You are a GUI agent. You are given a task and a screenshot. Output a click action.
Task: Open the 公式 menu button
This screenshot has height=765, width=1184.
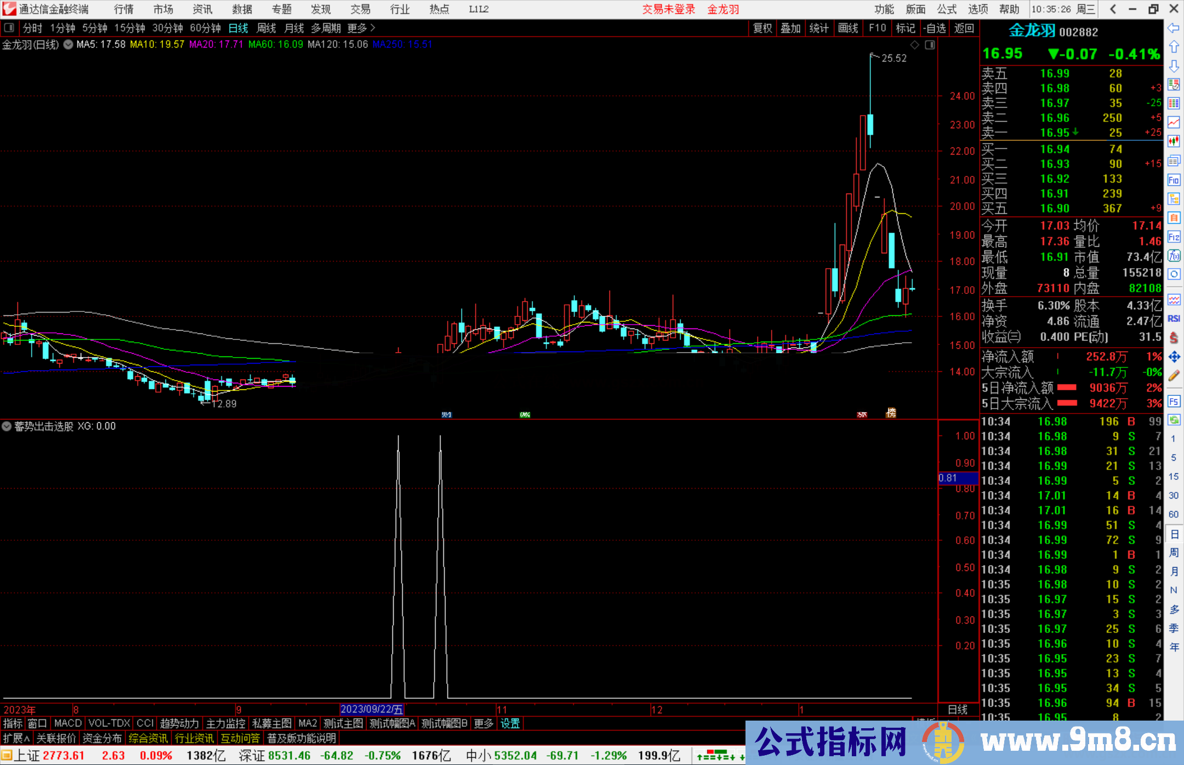point(947,9)
